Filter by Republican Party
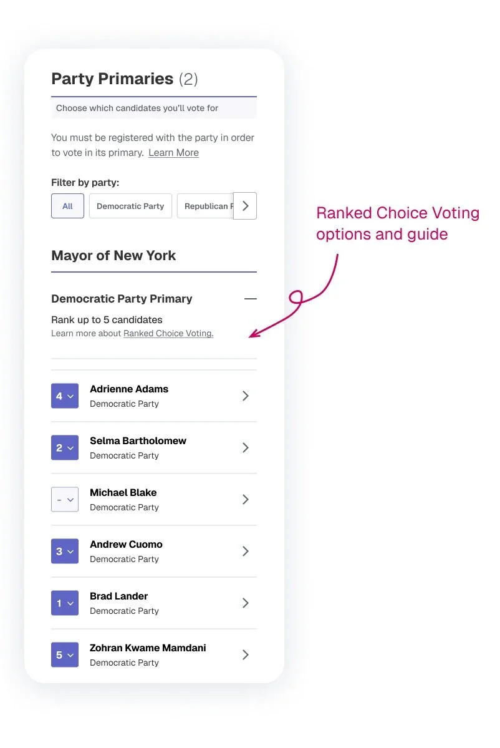The height and width of the screenshot is (748, 500). pyautogui.click(x=206, y=206)
